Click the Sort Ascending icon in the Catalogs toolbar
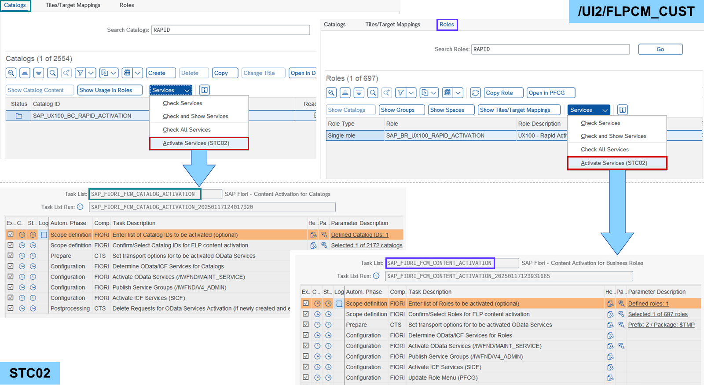704x385 pixels. click(25, 73)
